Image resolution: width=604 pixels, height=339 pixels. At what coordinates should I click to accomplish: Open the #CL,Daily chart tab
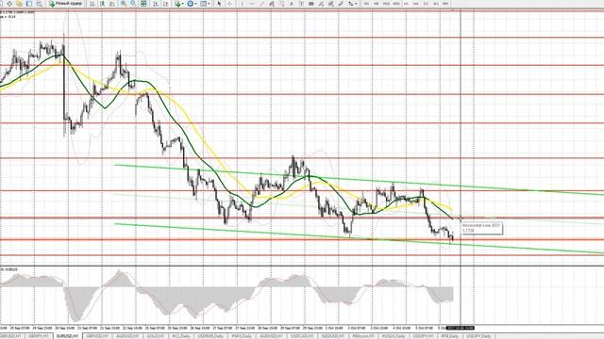[181, 336]
